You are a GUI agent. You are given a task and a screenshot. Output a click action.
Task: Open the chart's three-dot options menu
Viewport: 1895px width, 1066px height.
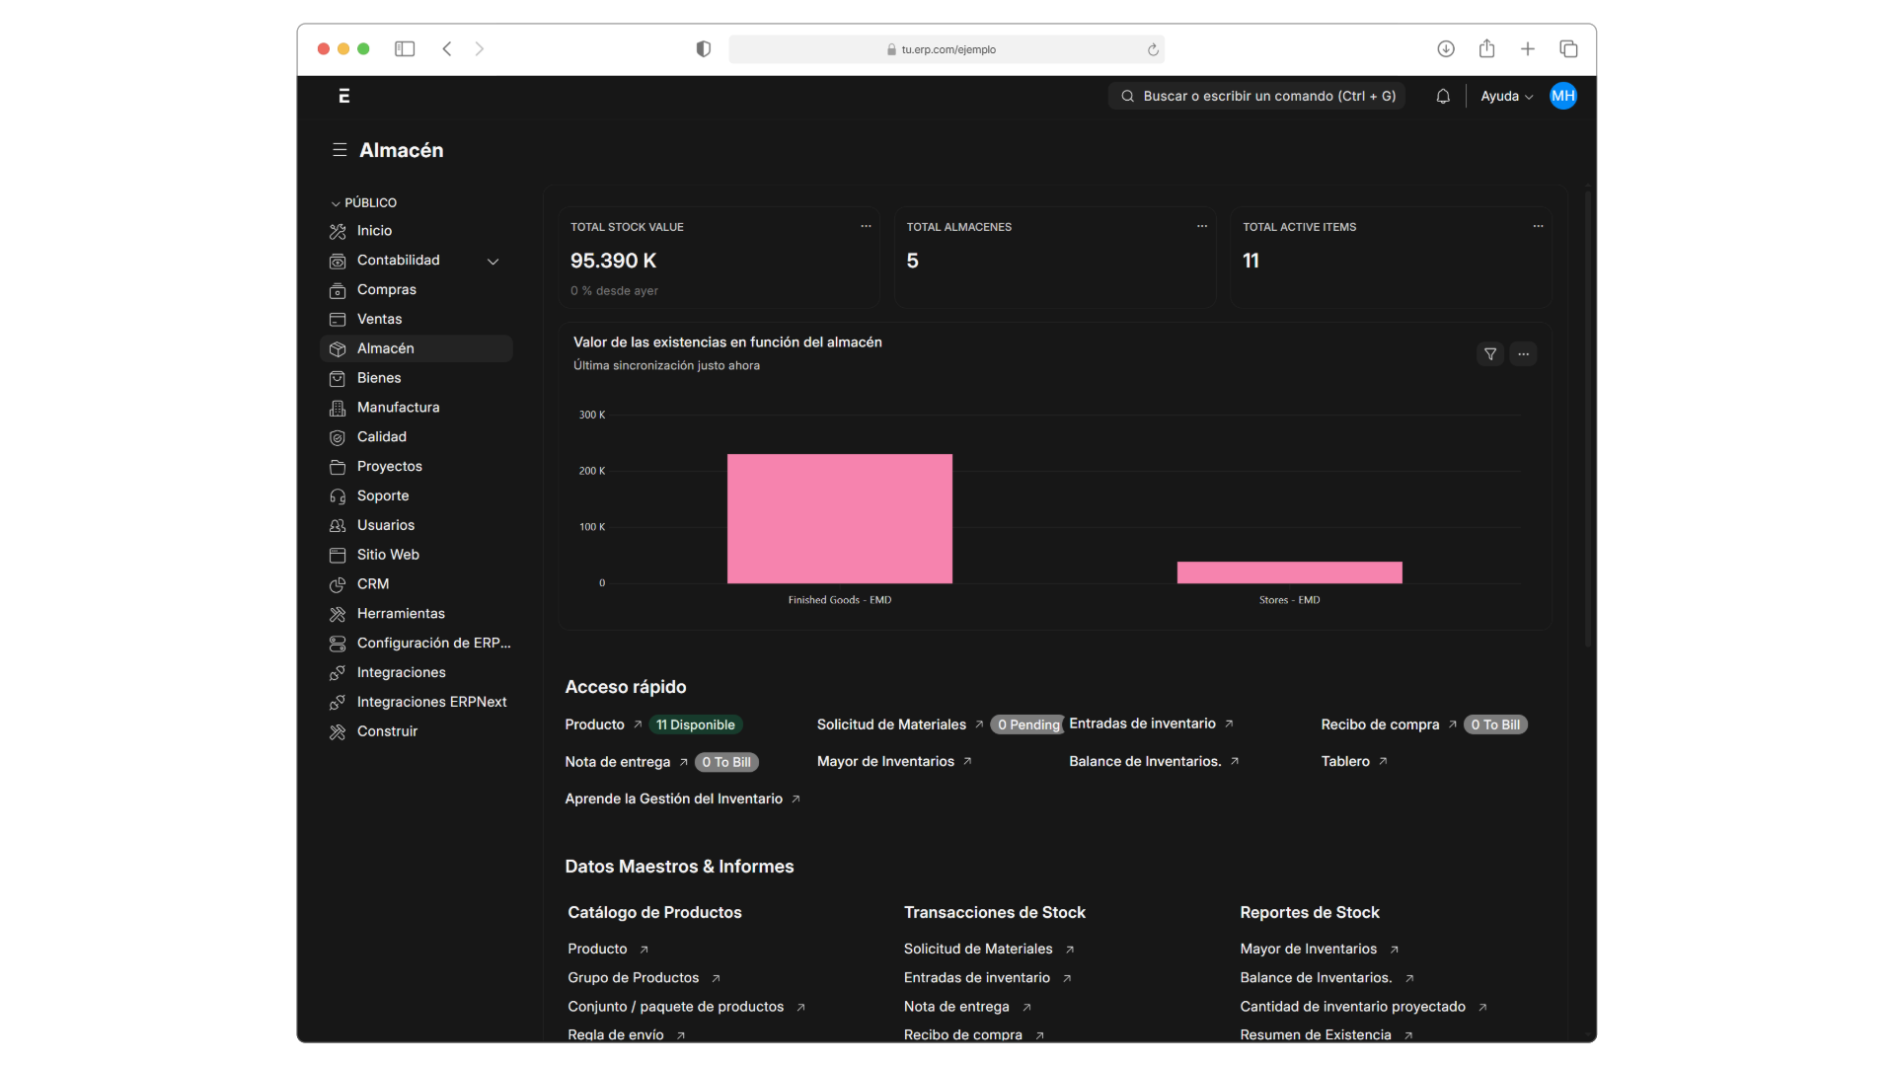click(1523, 354)
